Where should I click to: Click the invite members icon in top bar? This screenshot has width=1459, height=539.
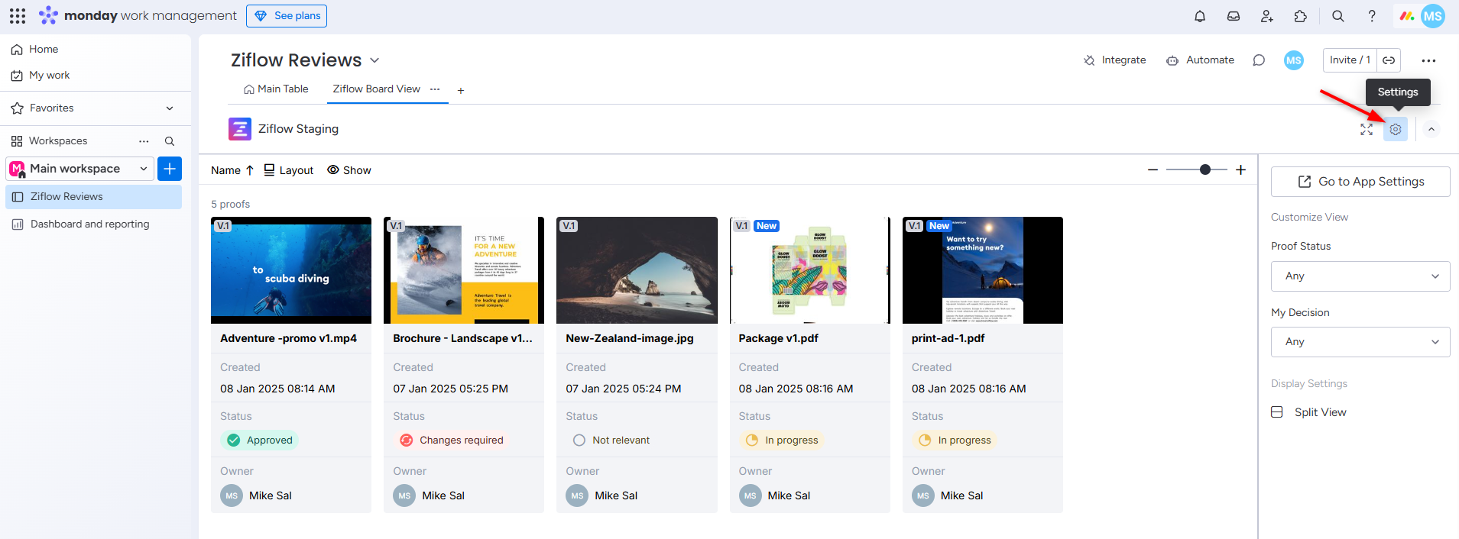pos(1267,16)
